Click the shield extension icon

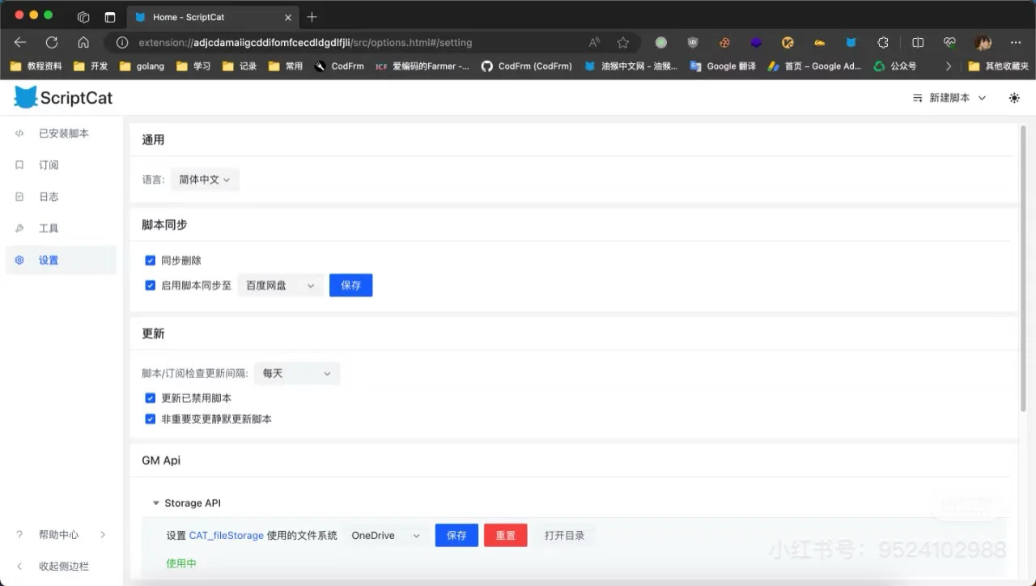[x=692, y=42]
